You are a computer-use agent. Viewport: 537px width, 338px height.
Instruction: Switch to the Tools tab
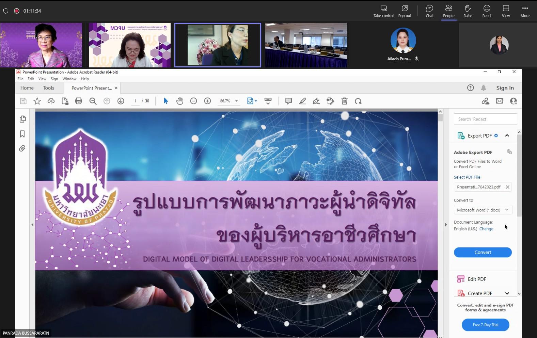click(x=49, y=88)
